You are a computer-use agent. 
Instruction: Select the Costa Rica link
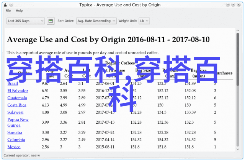17,105
